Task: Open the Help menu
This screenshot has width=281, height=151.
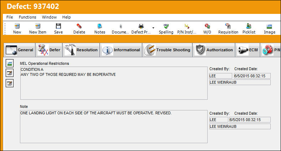Action: tap(67, 17)
